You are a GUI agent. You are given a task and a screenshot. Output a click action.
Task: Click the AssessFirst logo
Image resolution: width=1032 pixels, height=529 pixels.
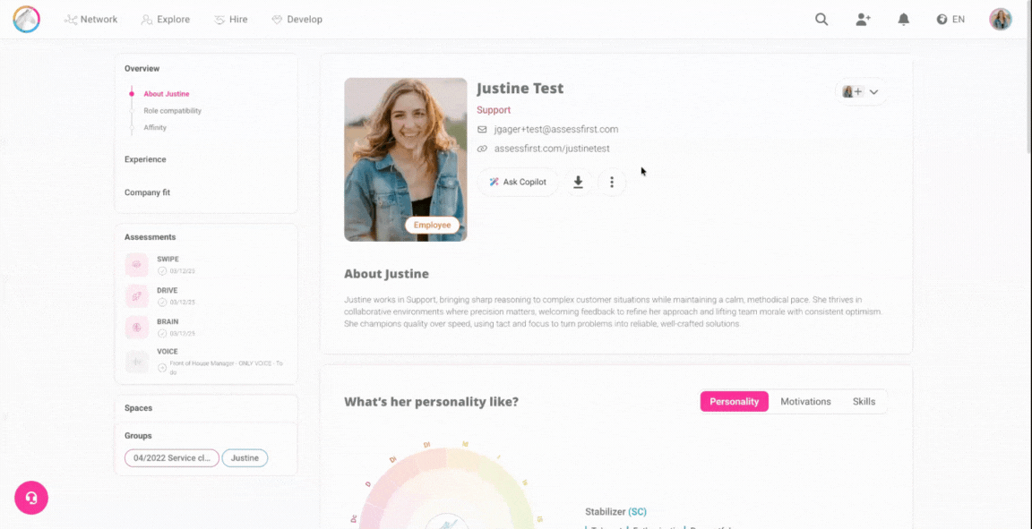pos(26,19)
